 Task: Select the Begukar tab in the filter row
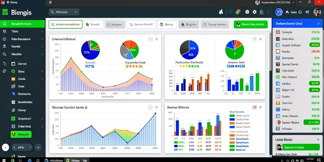tap(189, 24)
